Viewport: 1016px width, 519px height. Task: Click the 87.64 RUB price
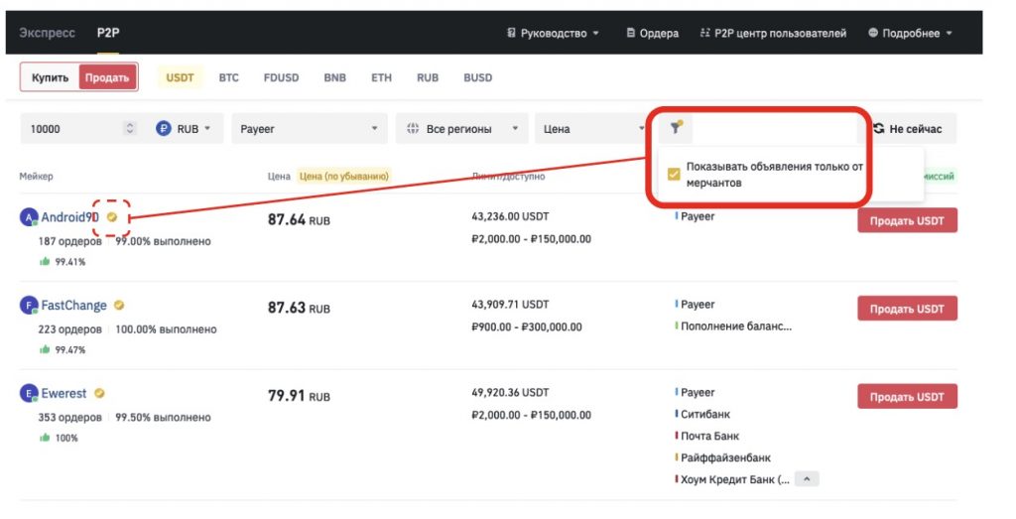pos(299,219)
